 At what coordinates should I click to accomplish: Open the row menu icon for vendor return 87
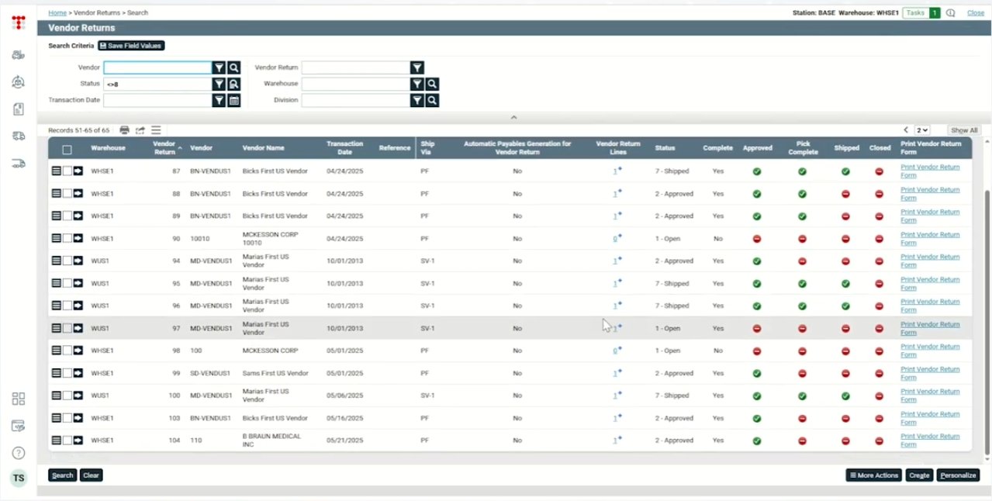57,171
